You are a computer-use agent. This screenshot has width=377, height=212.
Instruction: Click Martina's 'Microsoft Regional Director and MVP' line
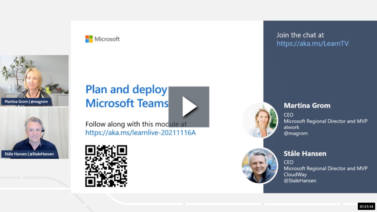pyautogui.click(x=326, y=121)
